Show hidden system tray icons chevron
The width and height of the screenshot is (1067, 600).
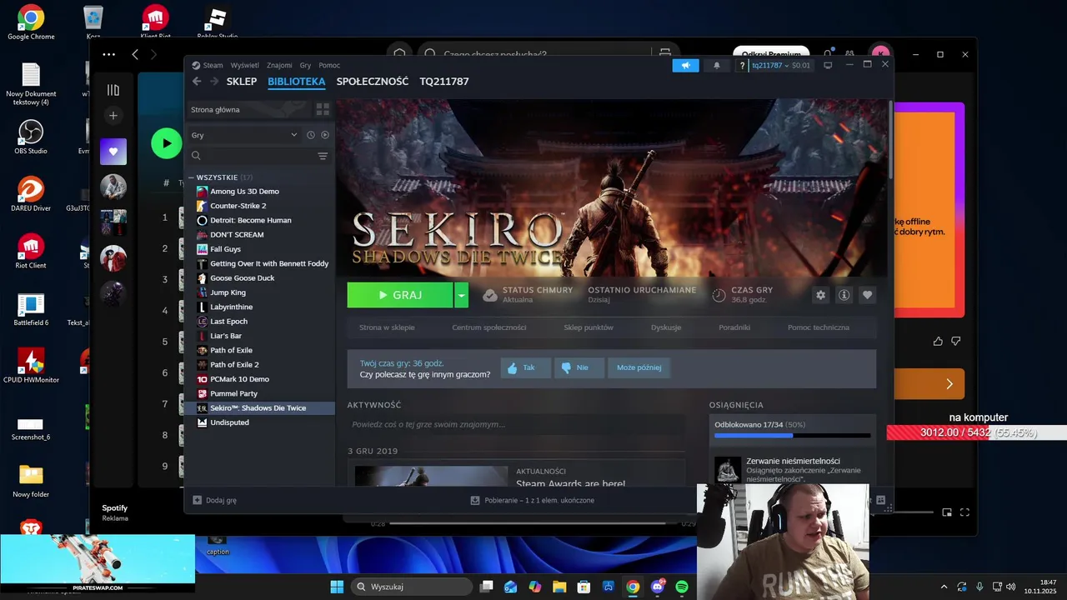[x=944, y=587]
